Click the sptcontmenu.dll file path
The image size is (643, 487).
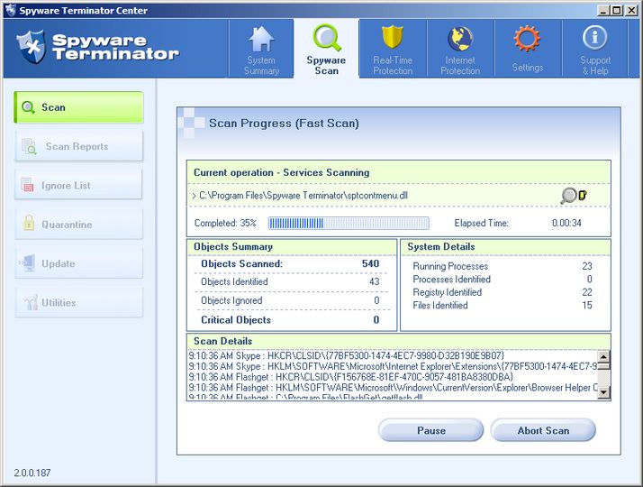click(303, 196)
